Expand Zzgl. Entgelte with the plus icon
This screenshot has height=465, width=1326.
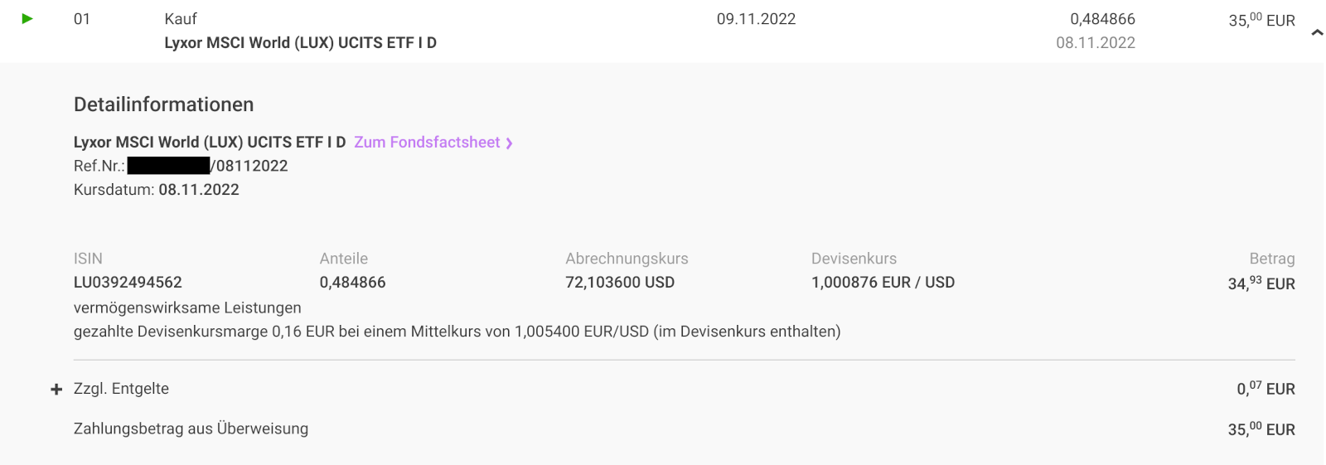(56, 390)
